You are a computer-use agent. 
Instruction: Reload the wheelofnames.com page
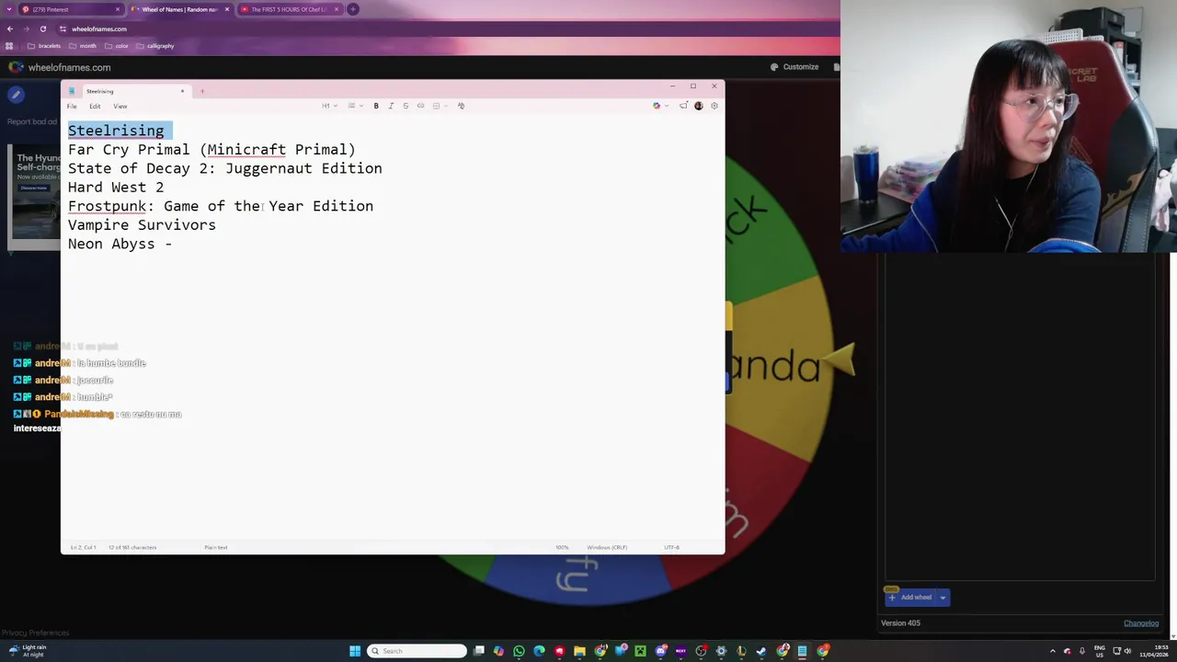pyautogui.click(x=43, y=29)
